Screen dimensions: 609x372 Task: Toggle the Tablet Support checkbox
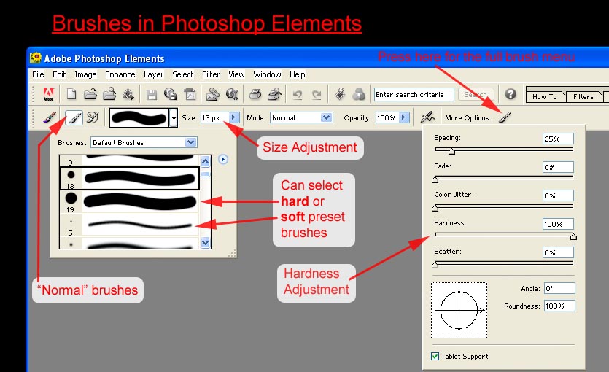click(x=435, y=356)
